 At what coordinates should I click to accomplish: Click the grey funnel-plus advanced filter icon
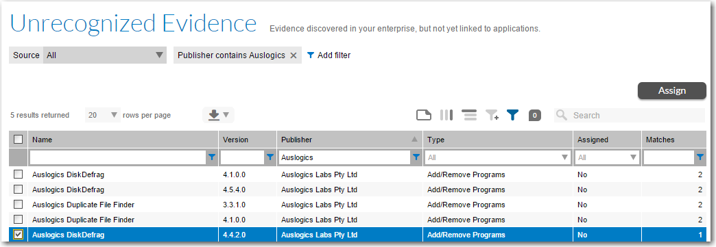(x=492, y=116)
